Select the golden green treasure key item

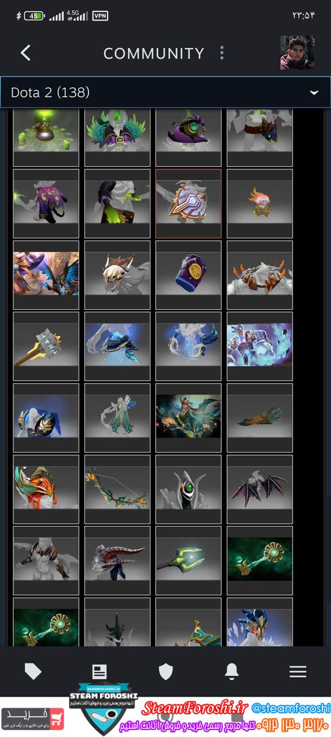coord(260,560)
